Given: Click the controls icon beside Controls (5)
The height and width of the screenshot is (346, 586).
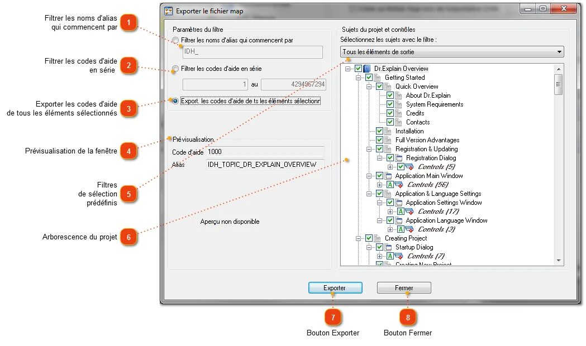Looking at the screenshot, I should pyautogui.click(x=409, y=167).
